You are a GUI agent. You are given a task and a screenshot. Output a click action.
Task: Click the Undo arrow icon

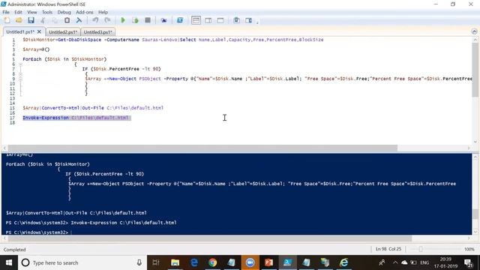tap(95, 20)
